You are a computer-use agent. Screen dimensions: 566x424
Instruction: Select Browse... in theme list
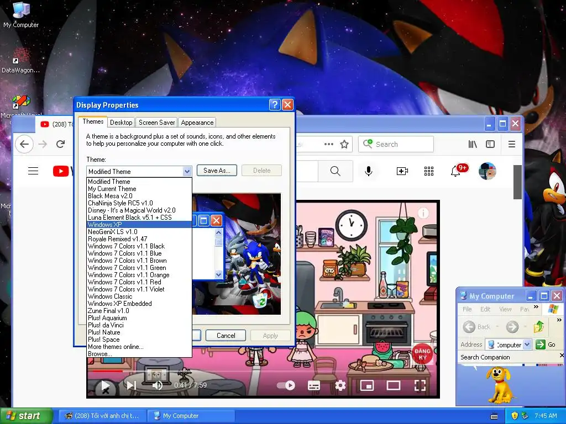tap(139, 354)
